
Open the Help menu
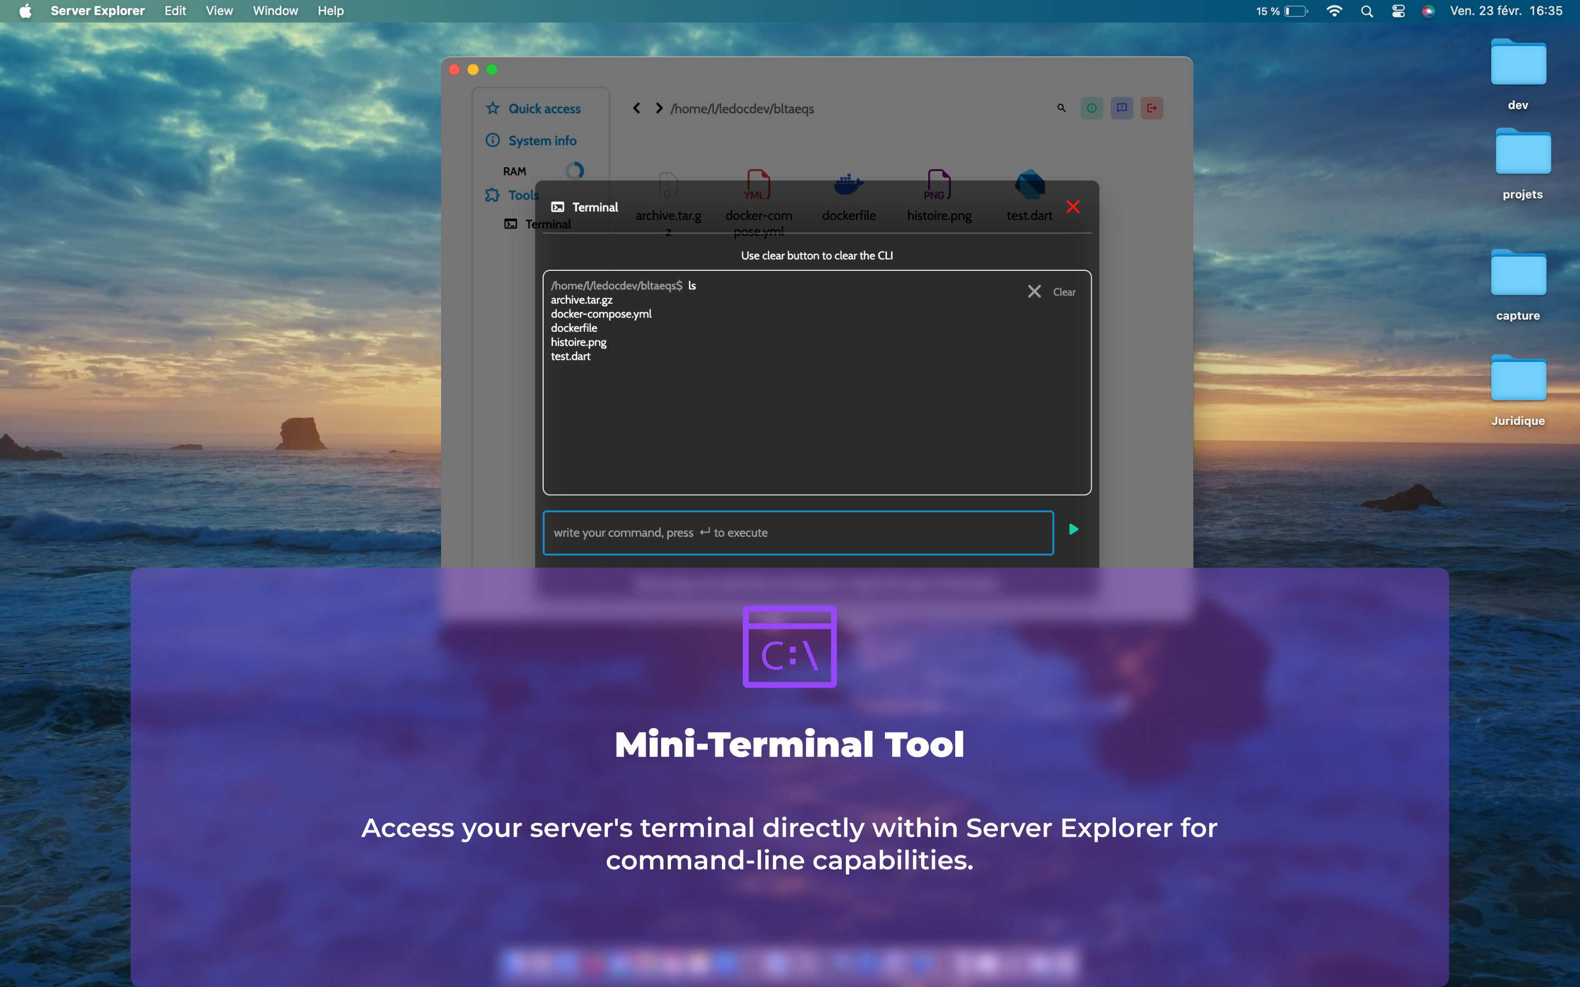tap(330, 11)
